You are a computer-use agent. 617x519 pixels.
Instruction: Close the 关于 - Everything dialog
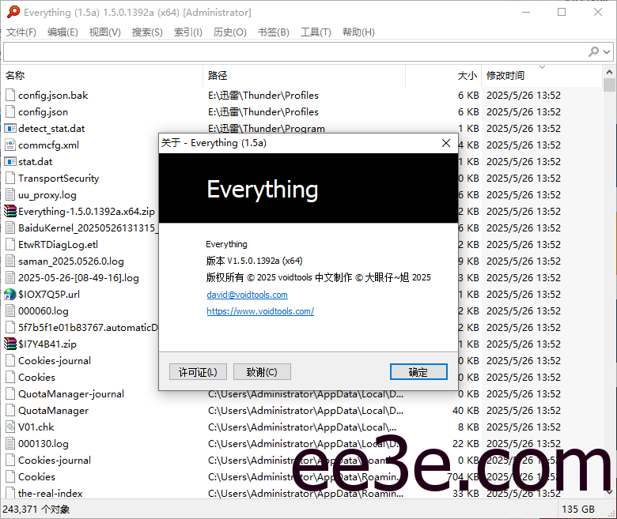pos(446,143)
